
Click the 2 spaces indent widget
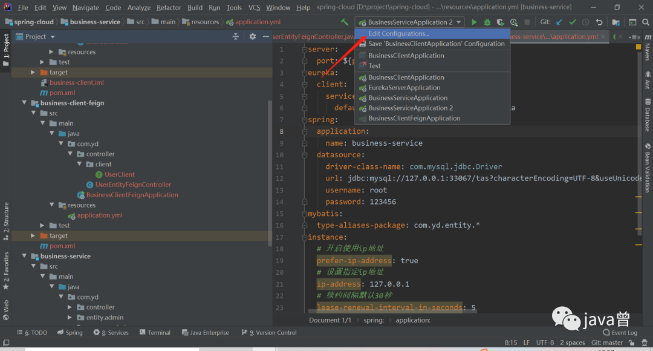pyautogui.click(x=572, y=343)
